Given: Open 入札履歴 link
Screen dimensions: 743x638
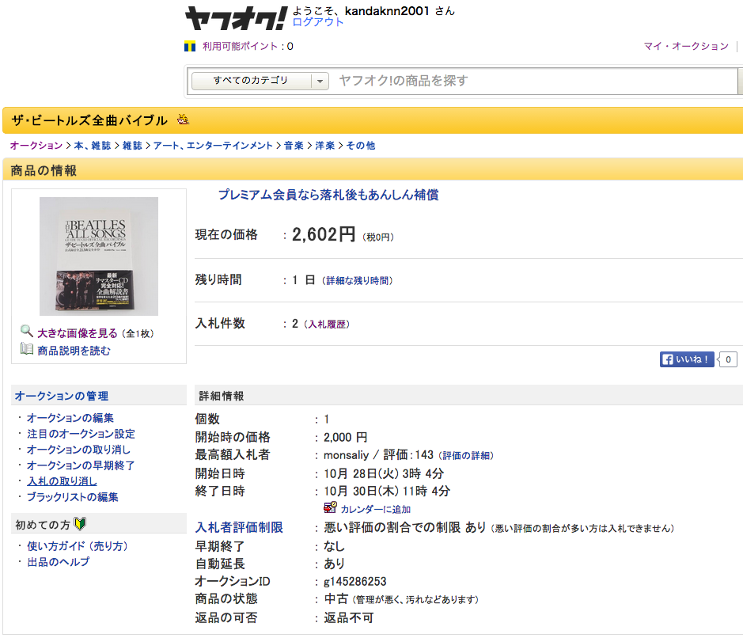Looking at the screenshot, I should click(327, 325).
